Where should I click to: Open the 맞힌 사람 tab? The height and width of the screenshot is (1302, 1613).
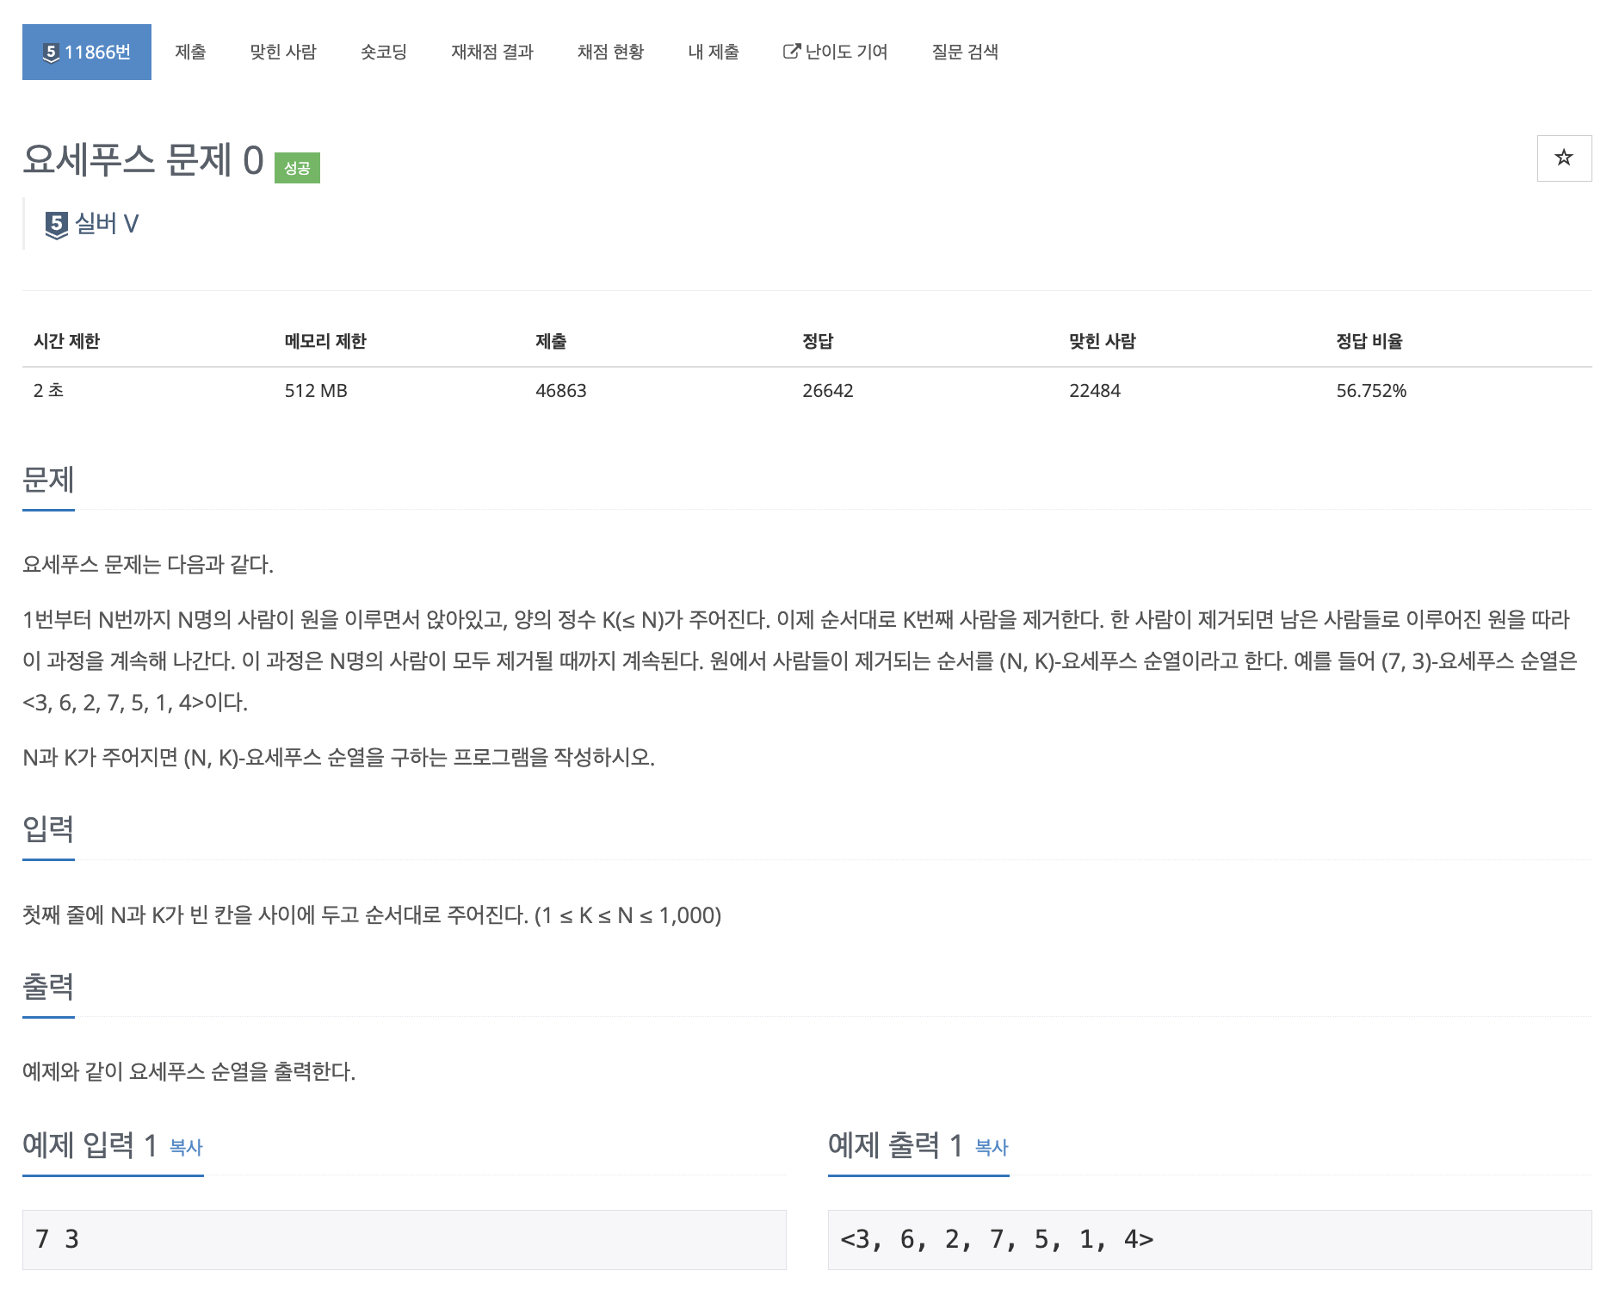tap(283, 52)
